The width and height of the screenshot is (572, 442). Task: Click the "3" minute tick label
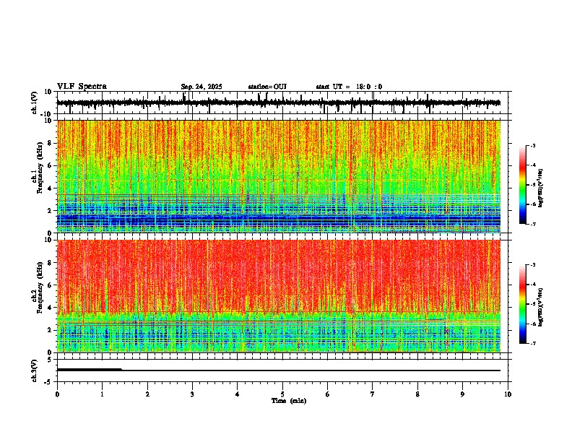point(192,394)
